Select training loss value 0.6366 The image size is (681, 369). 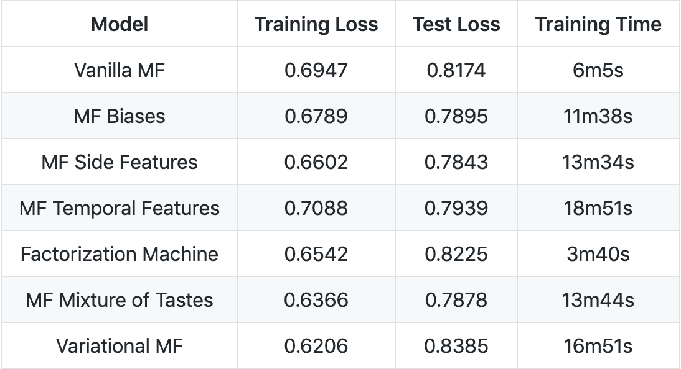[x=316, y=300]
